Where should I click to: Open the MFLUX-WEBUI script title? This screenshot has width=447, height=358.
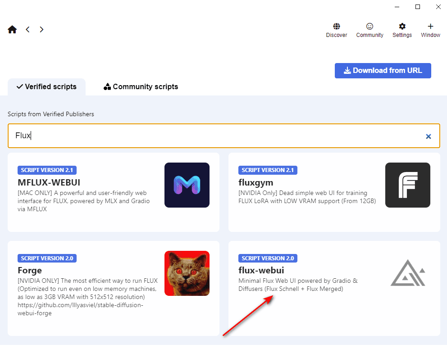tap(49, 182)
